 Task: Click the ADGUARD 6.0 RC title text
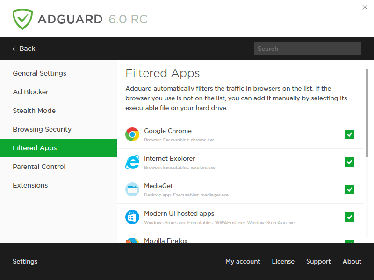(x=93, y=20)
